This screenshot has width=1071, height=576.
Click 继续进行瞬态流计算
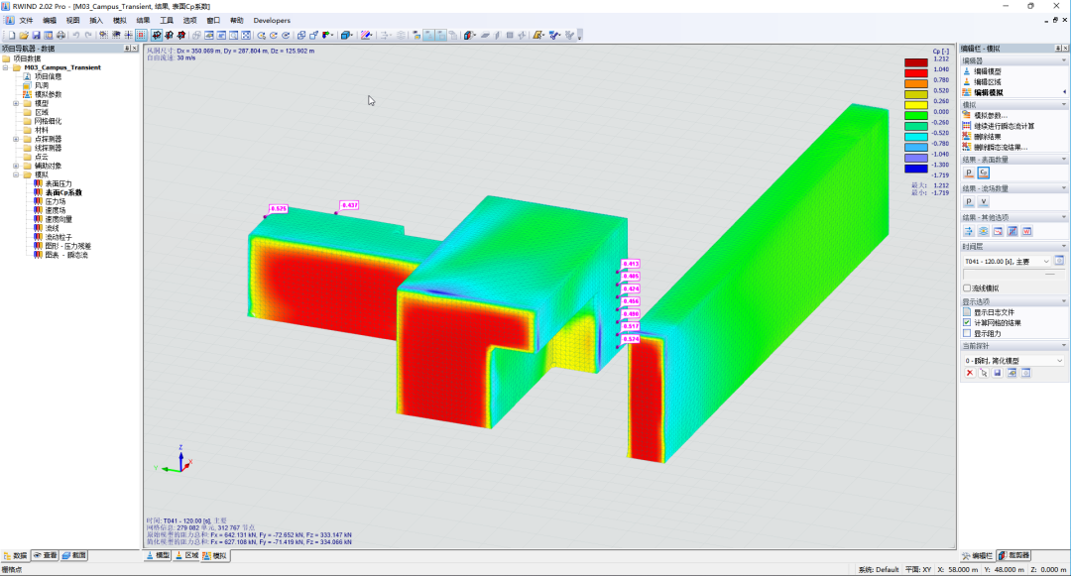pyautogui.click(x=1004, y=126)
